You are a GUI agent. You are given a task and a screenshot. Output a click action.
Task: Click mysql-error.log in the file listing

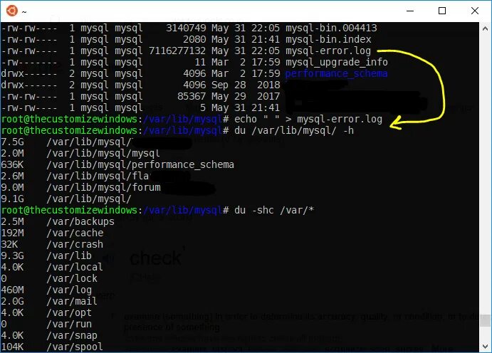coord(328,51)
